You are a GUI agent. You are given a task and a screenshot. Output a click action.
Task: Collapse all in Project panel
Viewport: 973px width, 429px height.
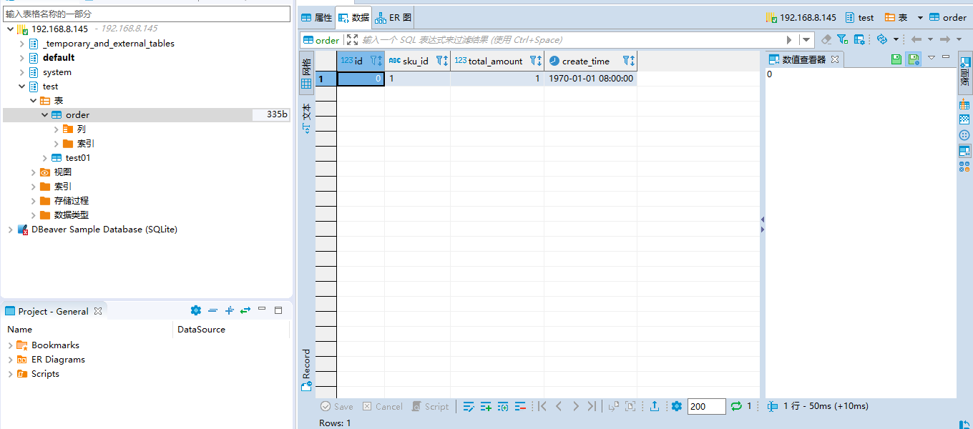[212, 310]
